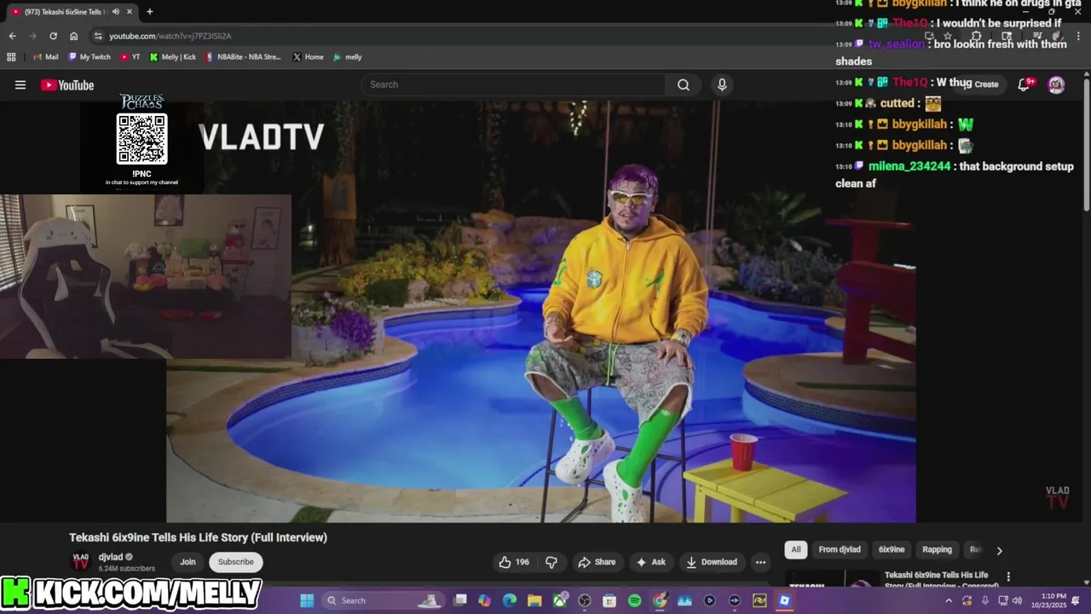Screen dimensions: 1091x614
Task: Go back with the browser back arrow
Action: point(12,36)
